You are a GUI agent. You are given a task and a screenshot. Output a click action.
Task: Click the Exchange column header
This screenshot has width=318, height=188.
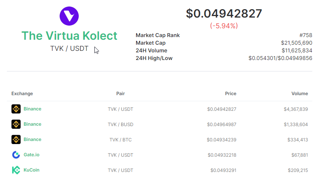(22, 94)
